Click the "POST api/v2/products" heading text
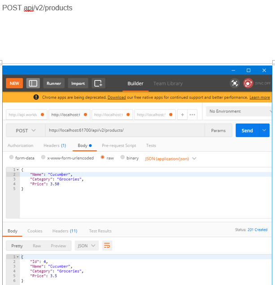Viewport: 275px width, 285px height. (37, 8)
